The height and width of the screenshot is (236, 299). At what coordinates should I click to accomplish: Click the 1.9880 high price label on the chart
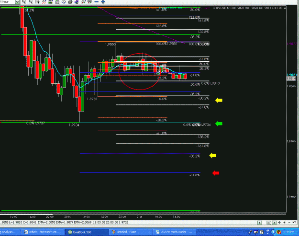click(111, 44)
